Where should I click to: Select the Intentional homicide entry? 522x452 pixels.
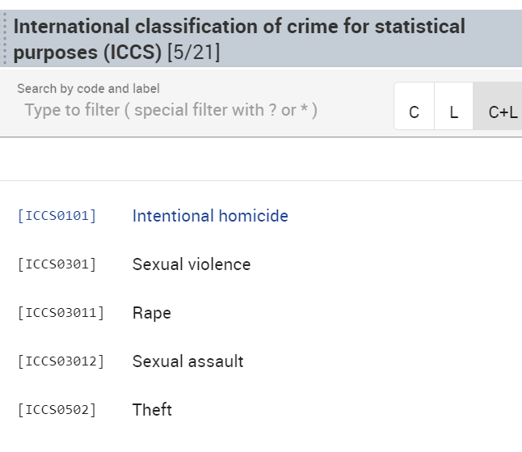210,216
